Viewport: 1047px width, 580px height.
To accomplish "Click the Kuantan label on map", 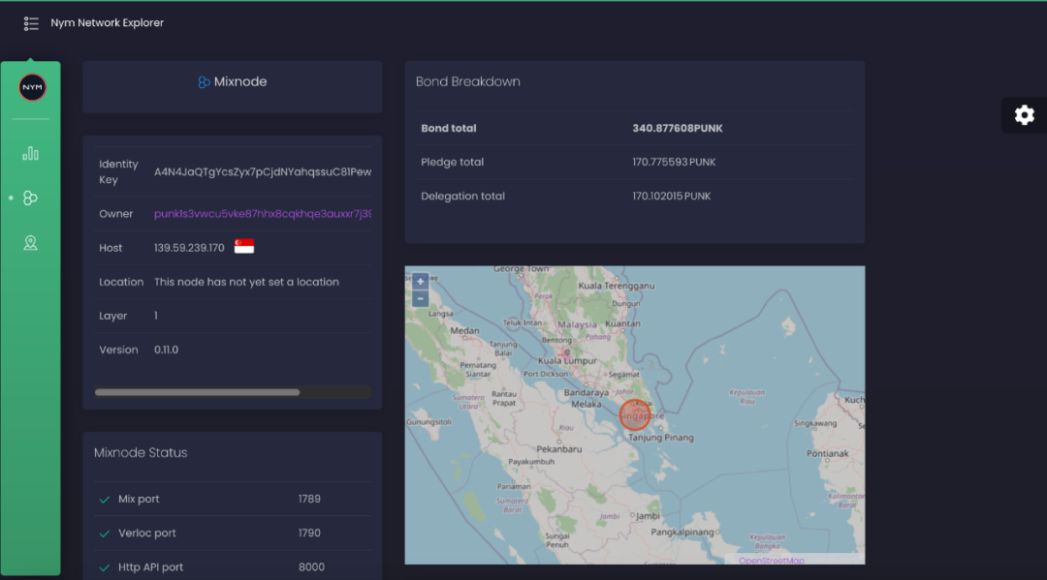I will coord(622,324).
